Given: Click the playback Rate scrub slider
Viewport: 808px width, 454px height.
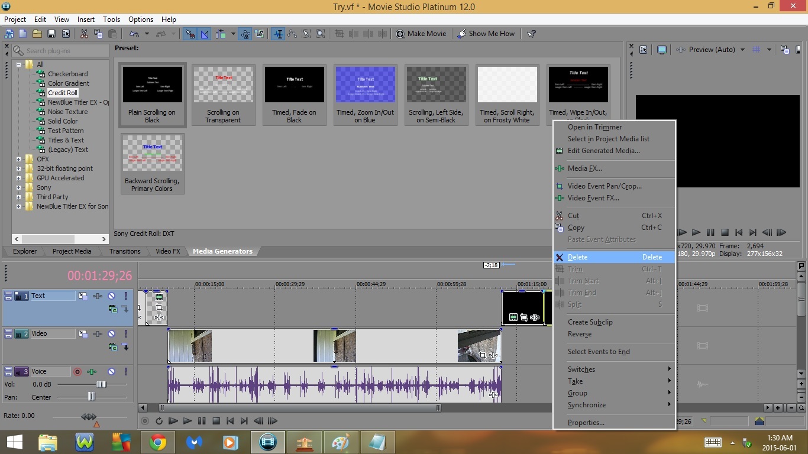Looking at the screenshot, I should (89, 417).
